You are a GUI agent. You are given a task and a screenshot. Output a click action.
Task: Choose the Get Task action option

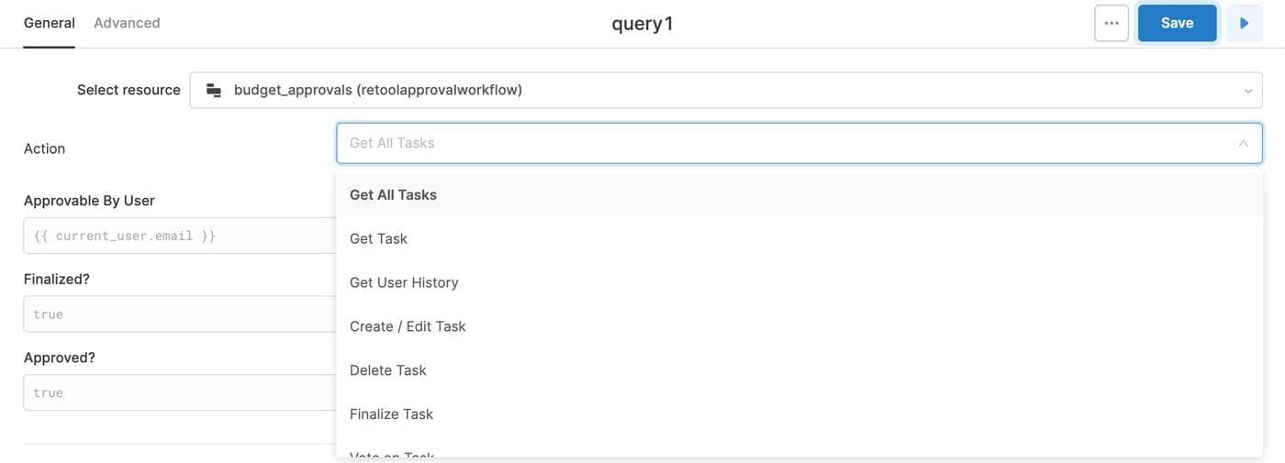coord(378,238)
